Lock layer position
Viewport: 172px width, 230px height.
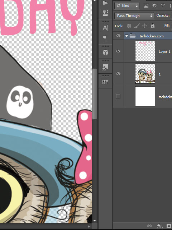tap(144, 26)
